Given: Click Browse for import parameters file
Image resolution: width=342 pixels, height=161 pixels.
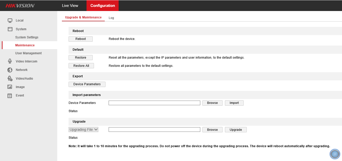Looking at the screenshot, I should click(212, 103).
